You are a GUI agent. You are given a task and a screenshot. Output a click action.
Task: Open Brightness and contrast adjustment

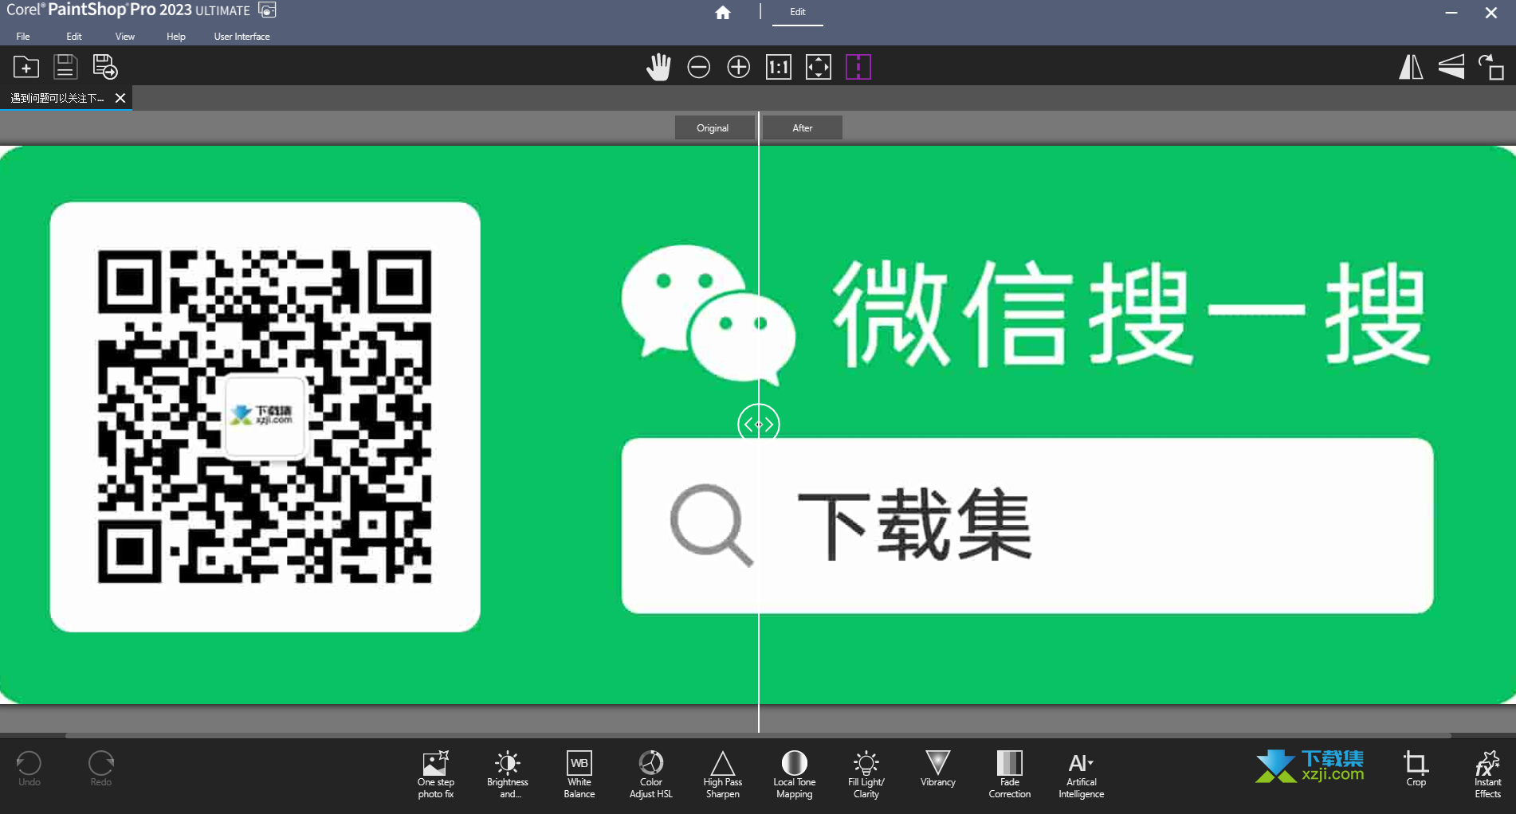pos(508,774)
